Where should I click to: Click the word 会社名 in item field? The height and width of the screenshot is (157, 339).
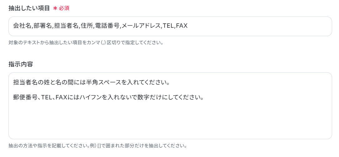pyautogui.click(x=22, y=26)
